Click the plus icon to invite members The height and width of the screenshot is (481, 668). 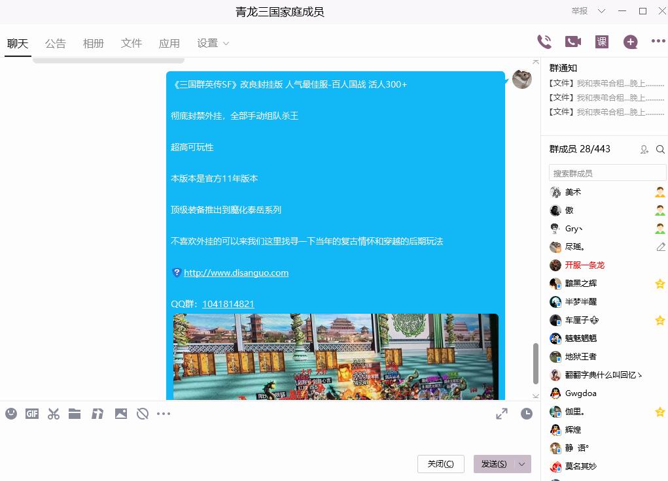[x=631, y=42]
